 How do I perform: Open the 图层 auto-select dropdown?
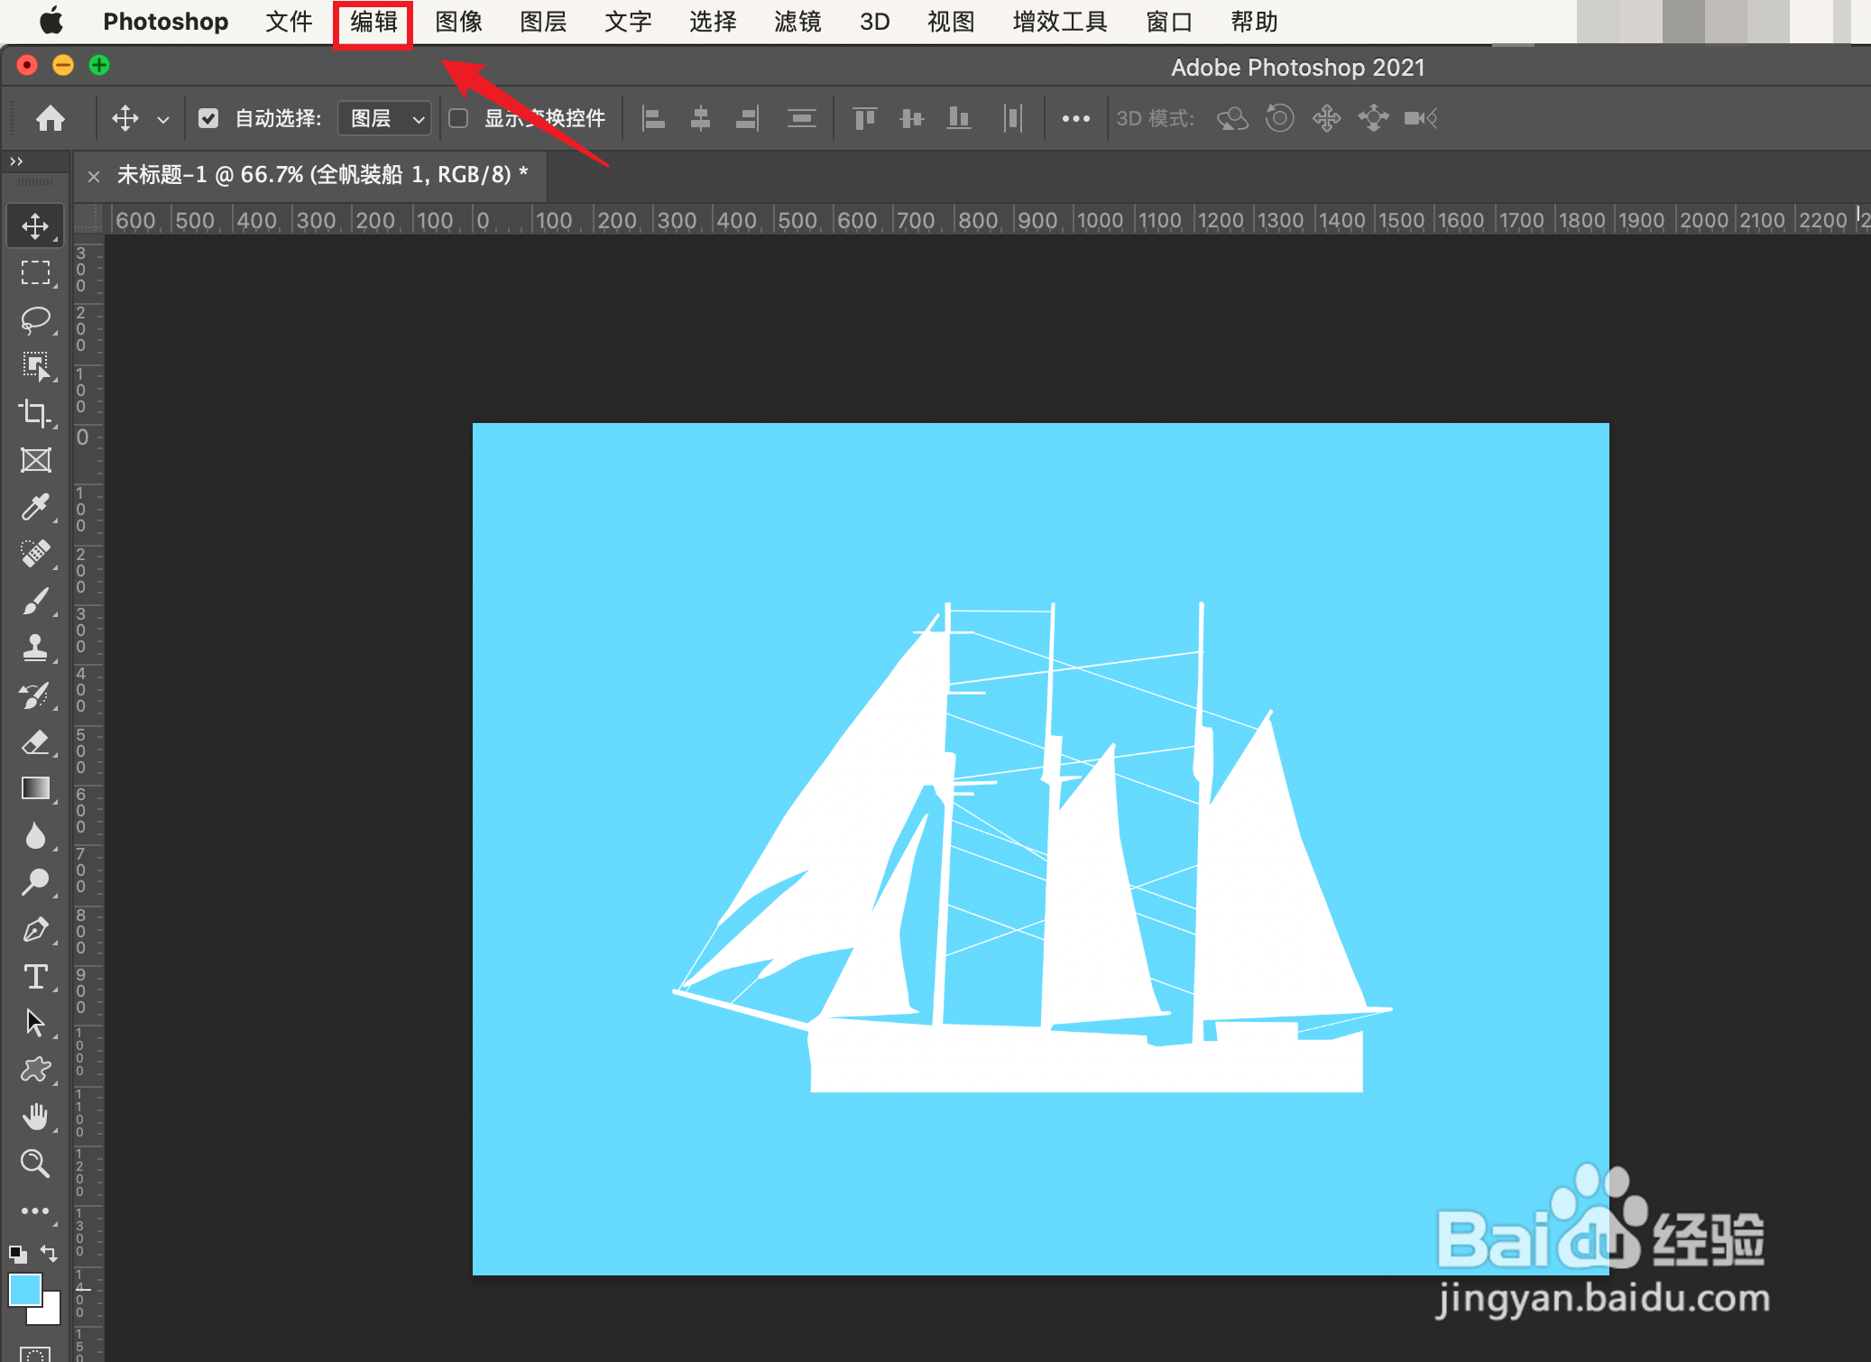[385, 118]
